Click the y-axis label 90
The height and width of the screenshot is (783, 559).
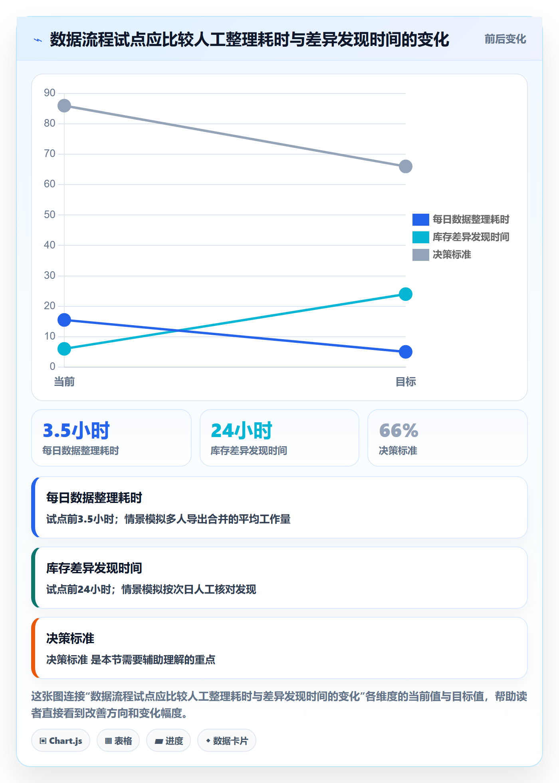50,93
